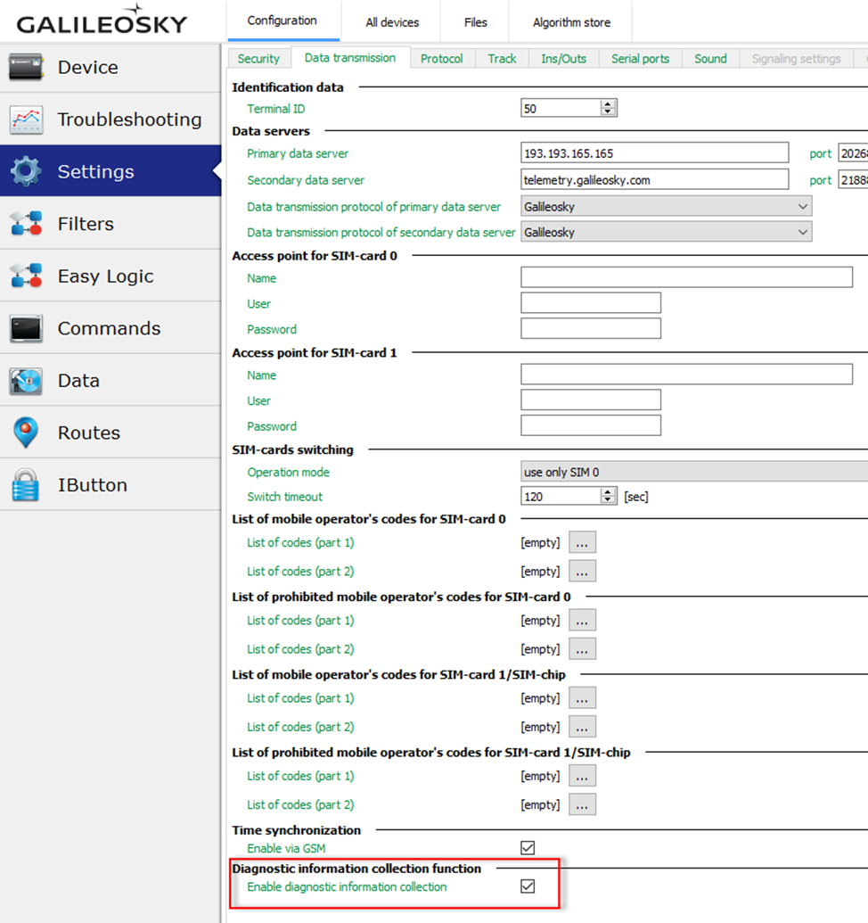Decrease the Switch timeout value

608,500
